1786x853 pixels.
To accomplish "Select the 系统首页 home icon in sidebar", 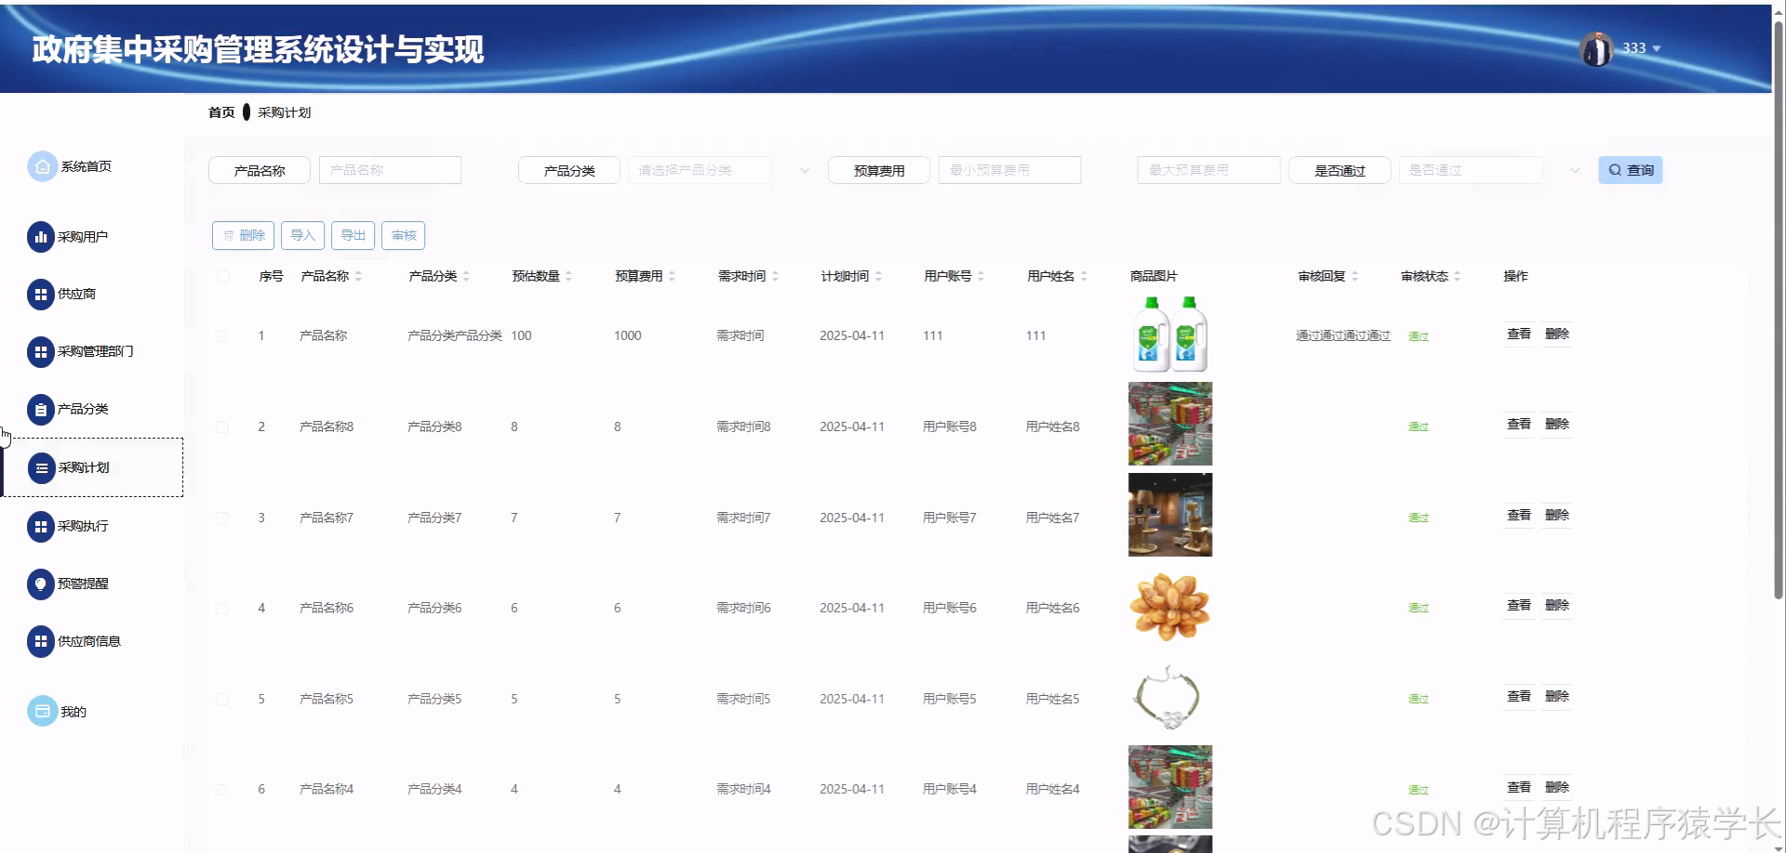I will 41,166.
